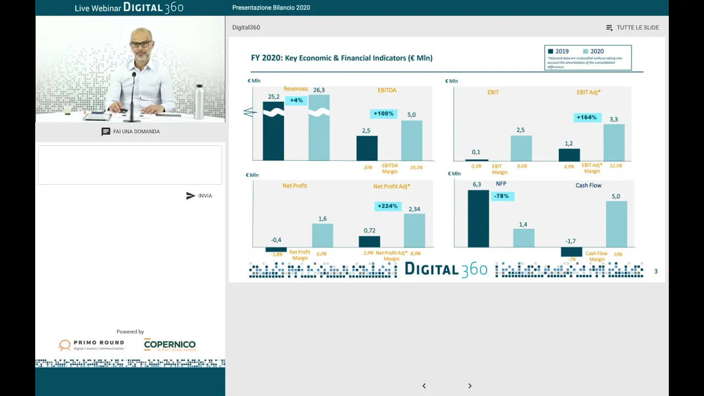Click the Live Webinar Digital360 logo
This screenshot has width=704, height=396.
[129, 8]
